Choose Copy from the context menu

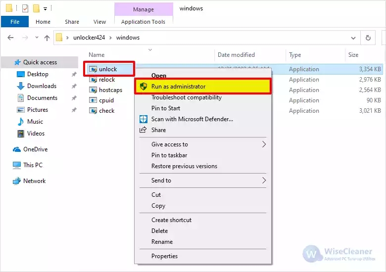click(203, 206)
